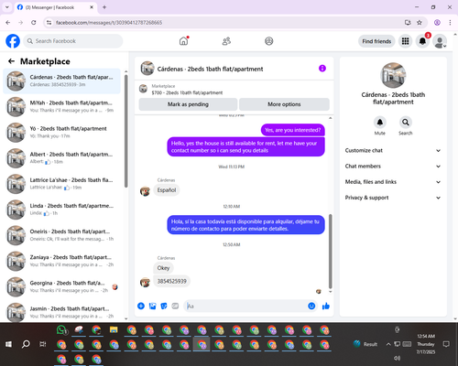Open the Home feed icon
The height and width of the screenshot is (366, 458).
point(184,41)
